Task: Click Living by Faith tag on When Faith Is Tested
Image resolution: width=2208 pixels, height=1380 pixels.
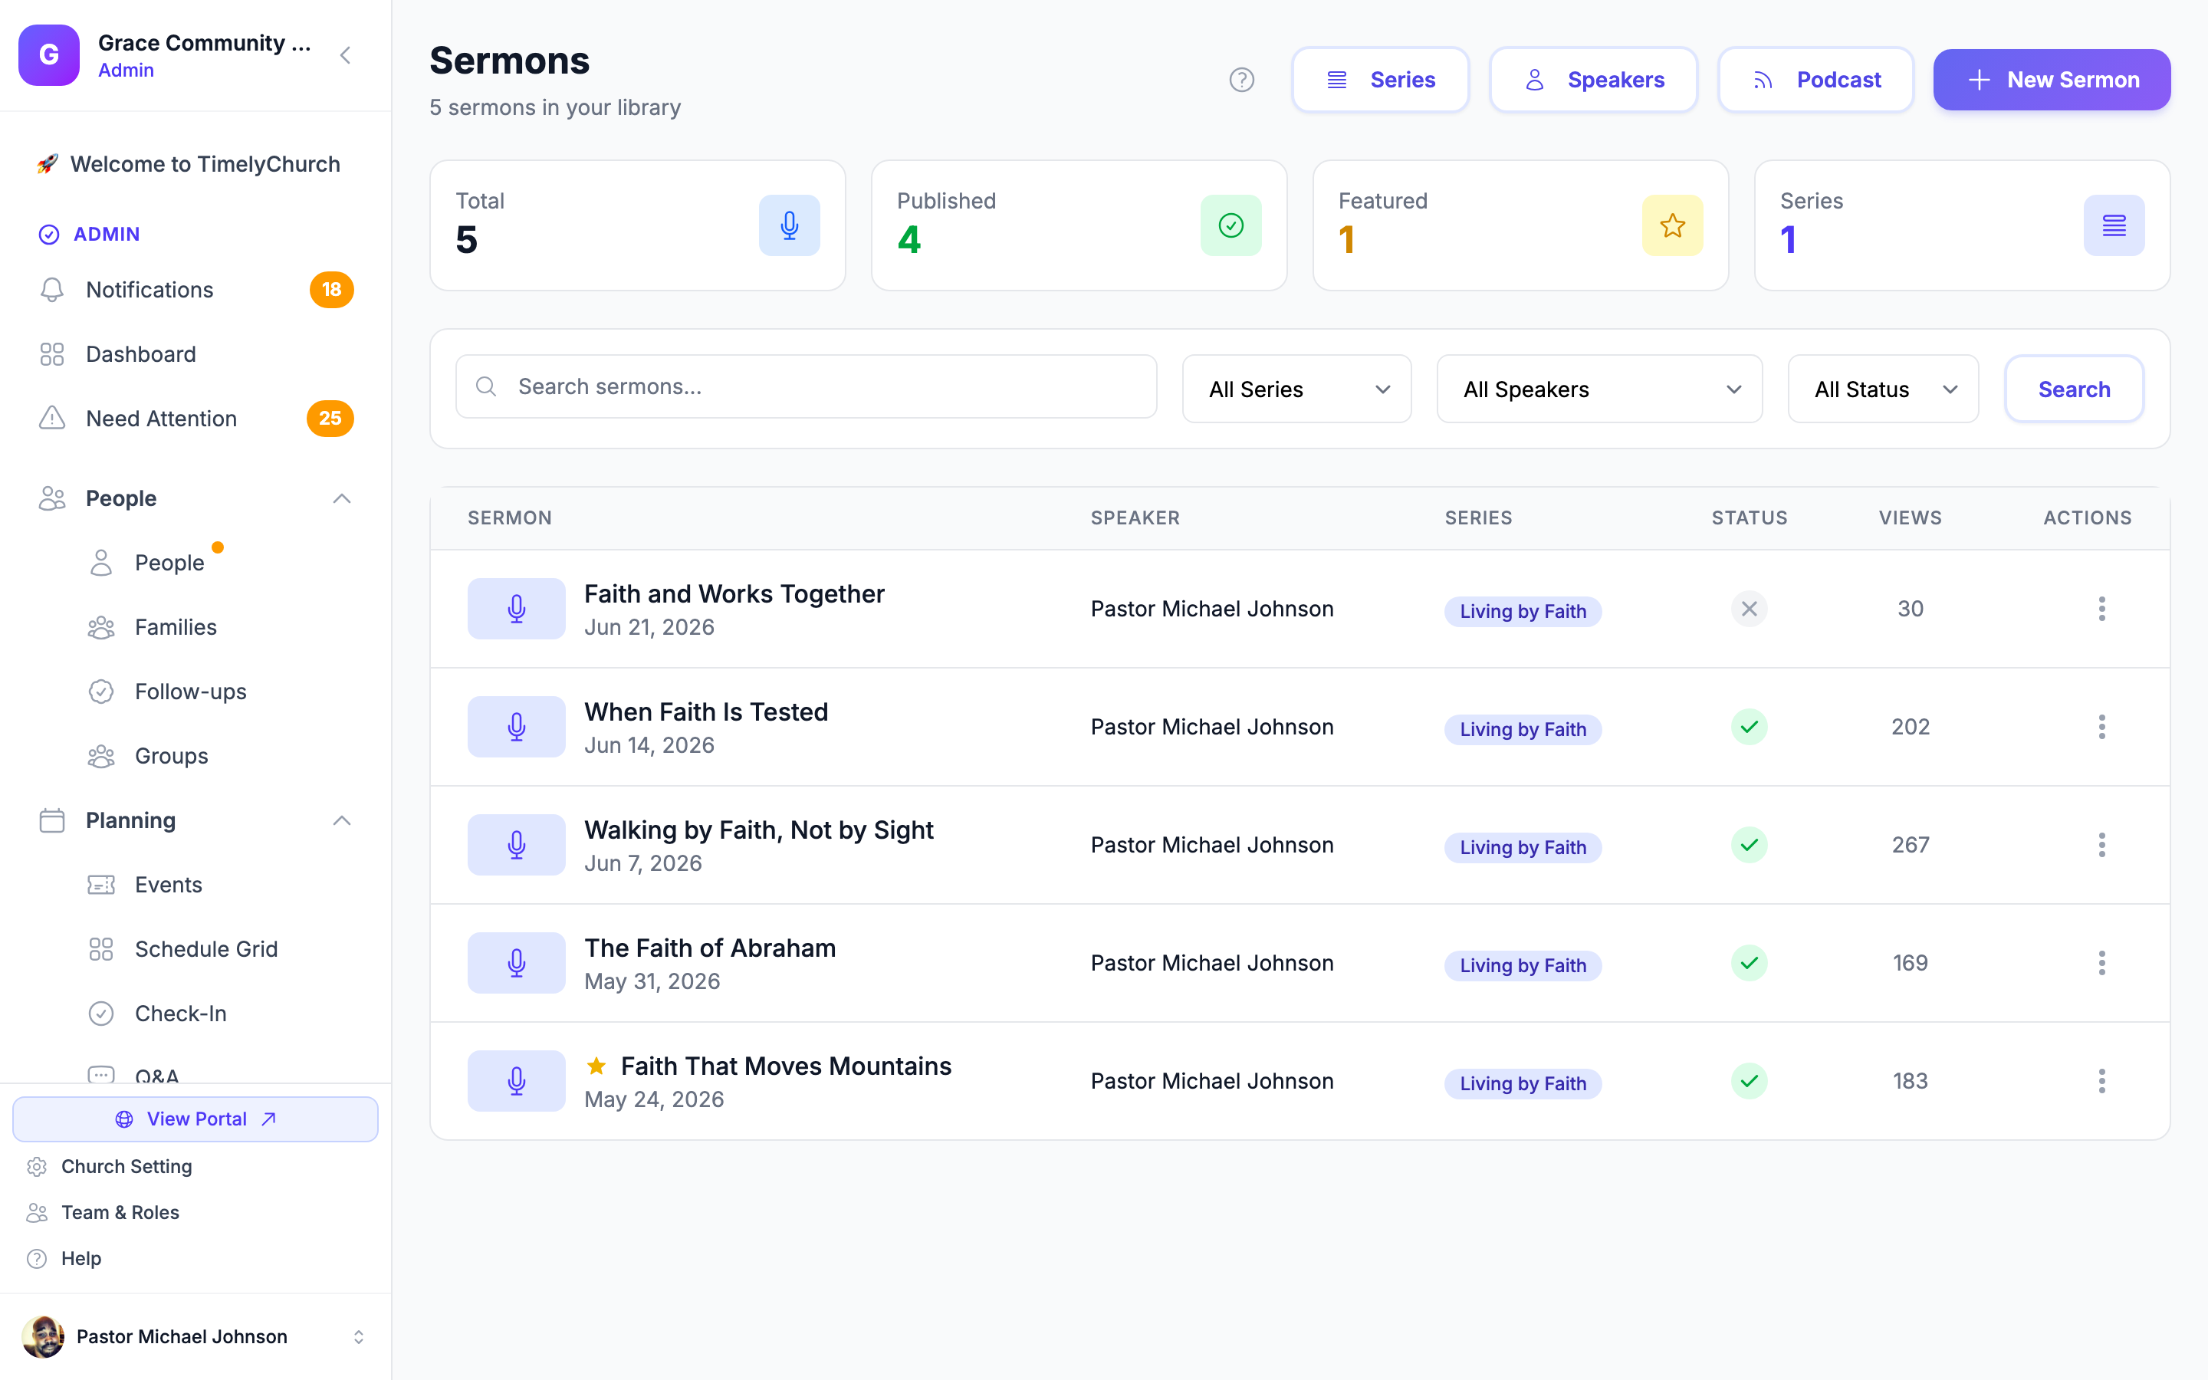Action: (1523, 729)
